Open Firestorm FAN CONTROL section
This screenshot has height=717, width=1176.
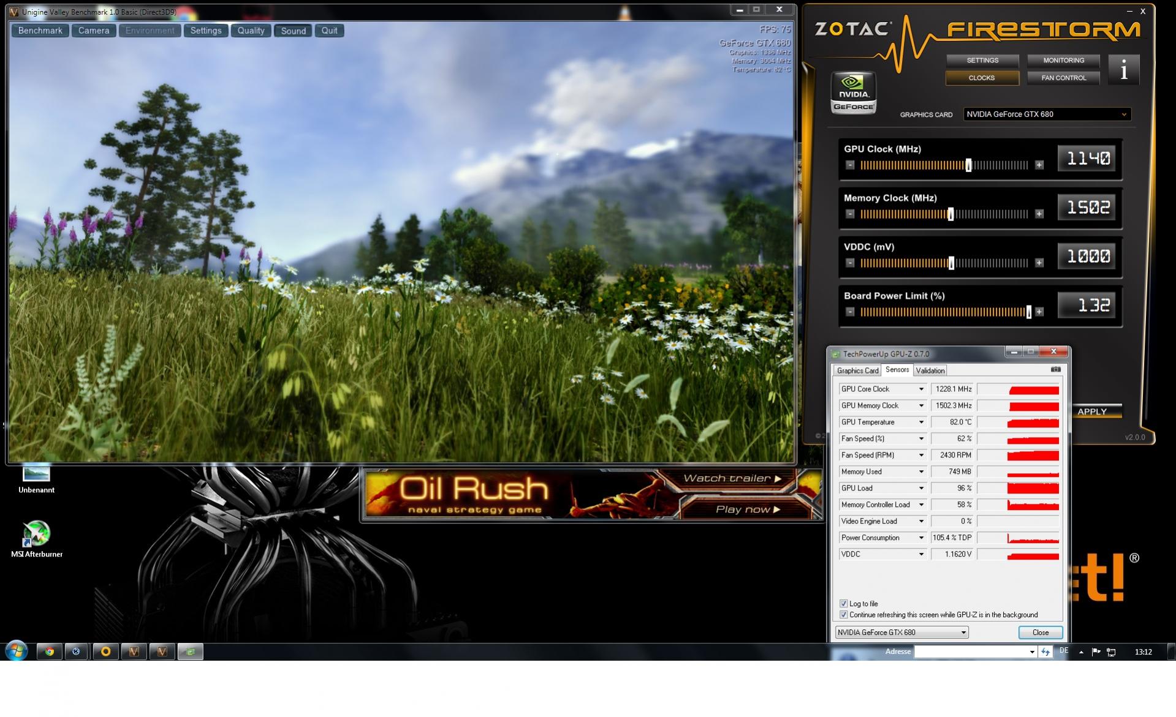1063,78
